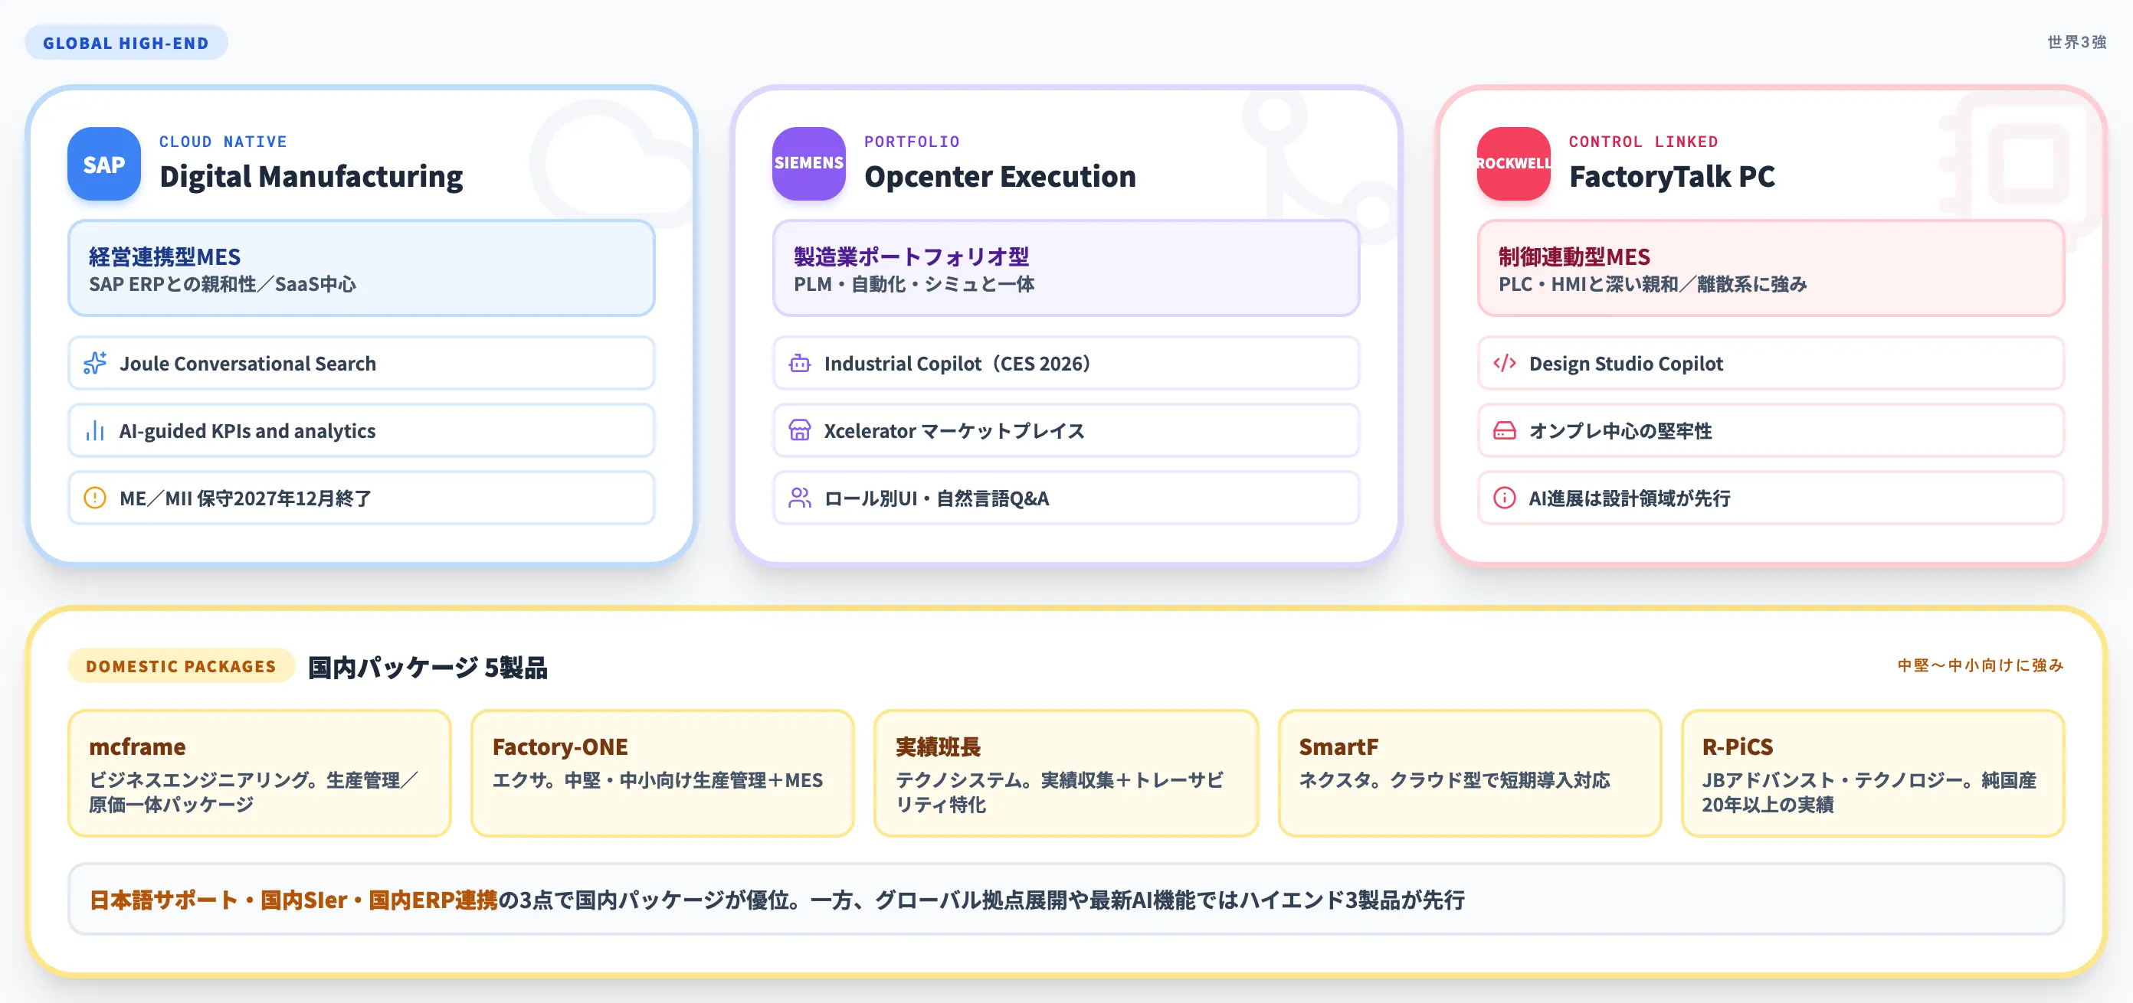The width and height of the screenshot is (2133, 1003).
Task: Click the sparkle icon beside Joule Conversational Search
Action: tap(95, 363)
